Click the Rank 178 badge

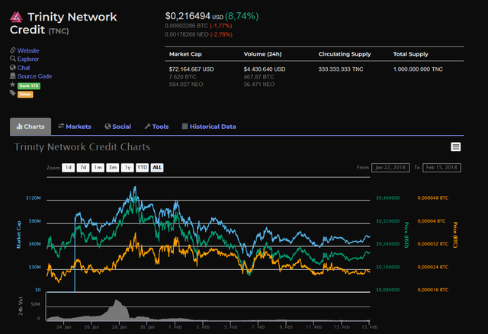29,85
